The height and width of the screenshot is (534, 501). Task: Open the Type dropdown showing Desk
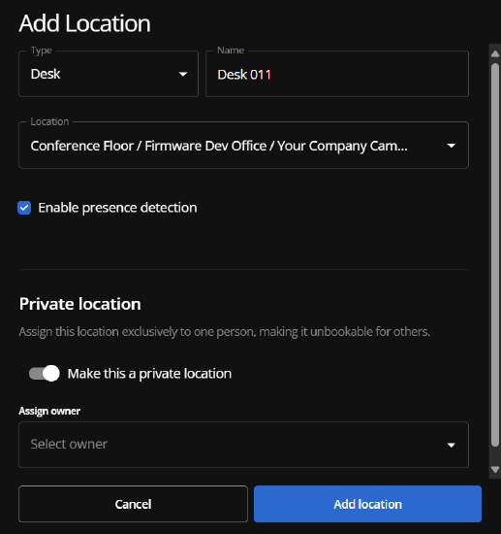pyautogui.click(x=109, y=74)
